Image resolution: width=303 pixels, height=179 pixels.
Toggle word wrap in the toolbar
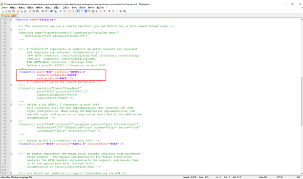(x=78, y=11)
